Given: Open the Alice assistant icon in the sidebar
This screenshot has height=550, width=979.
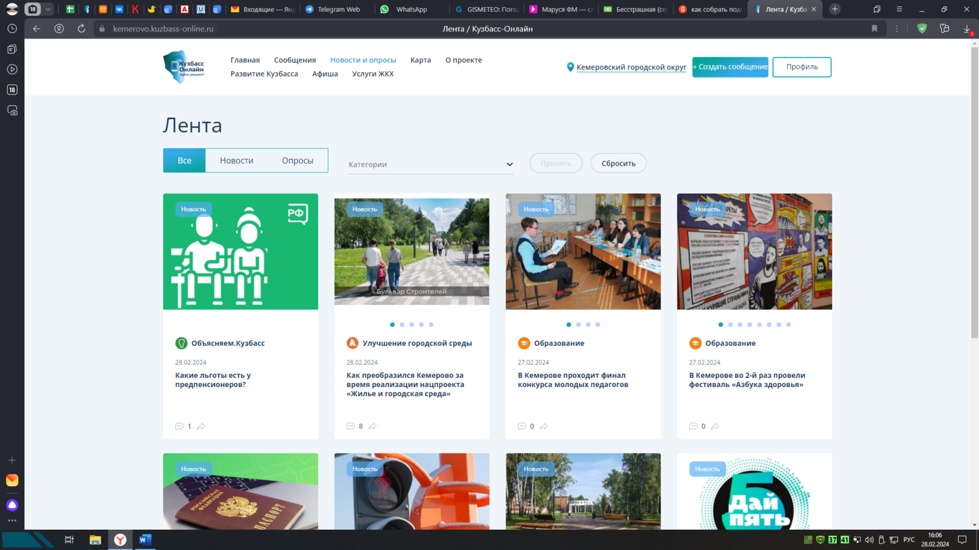Looking at the screenshot, I should 12,505.
